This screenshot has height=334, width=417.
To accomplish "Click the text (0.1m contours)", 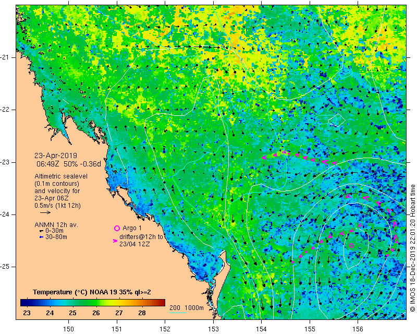I will (x=57, y=184).
